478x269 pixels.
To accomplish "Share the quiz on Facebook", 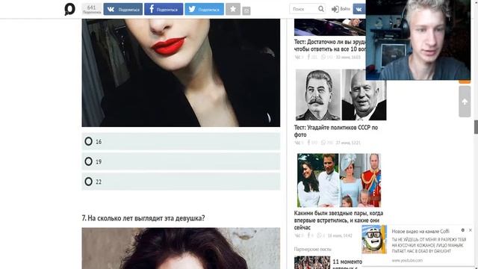I will pyautogui.click(x=164, y=9).
